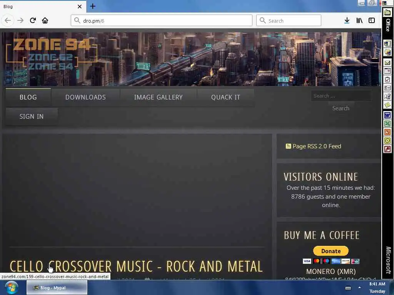Open Cello Crossover Music article title
Viewport: 394px width, 295px height.
[136, 267]
